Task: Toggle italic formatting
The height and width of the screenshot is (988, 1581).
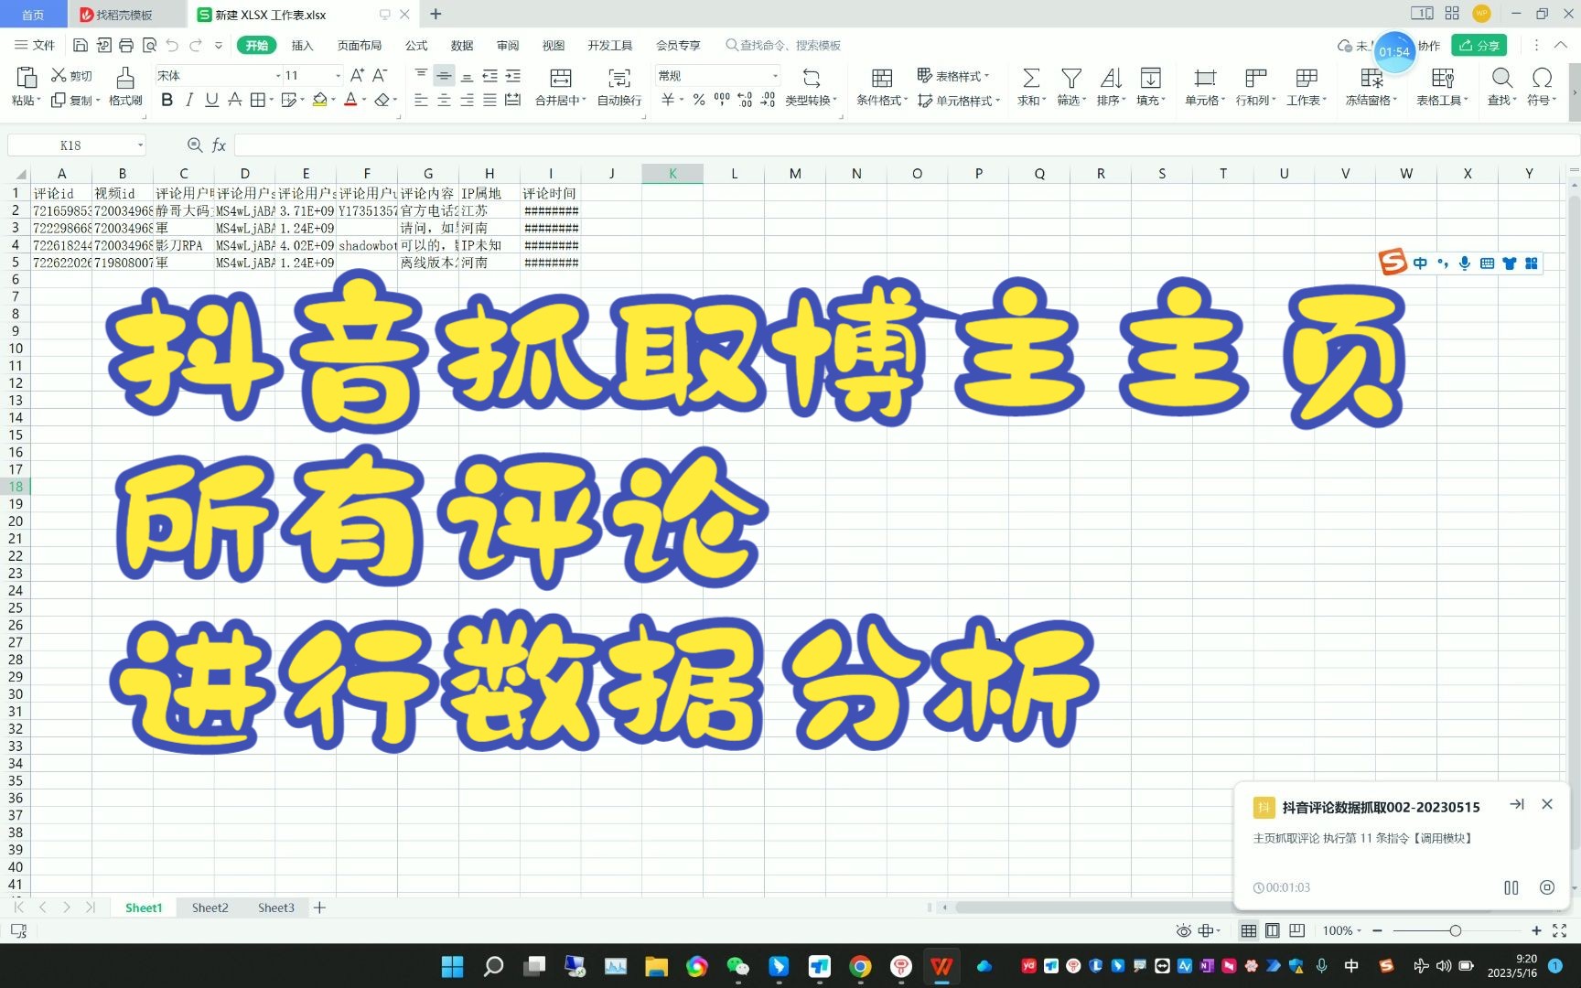Action: click(x=188, y=100)
